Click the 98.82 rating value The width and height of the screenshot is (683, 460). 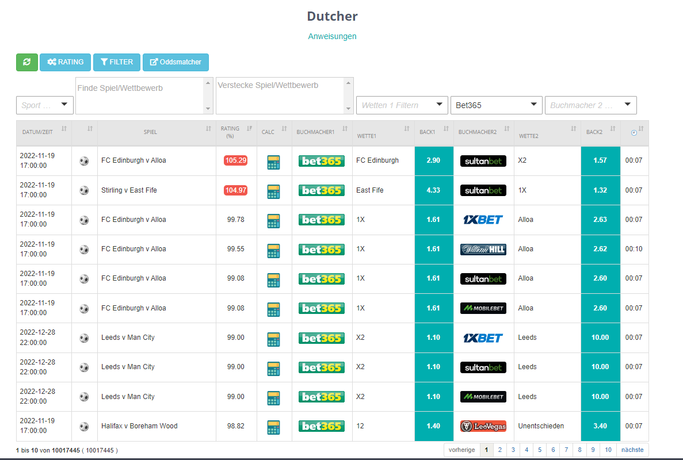tap(236, 426)
